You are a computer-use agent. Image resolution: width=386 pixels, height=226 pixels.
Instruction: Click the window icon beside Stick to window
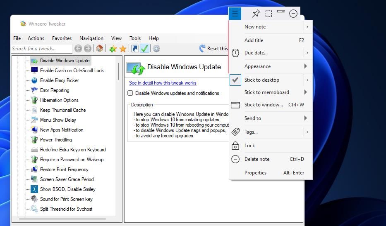[235, 105]
